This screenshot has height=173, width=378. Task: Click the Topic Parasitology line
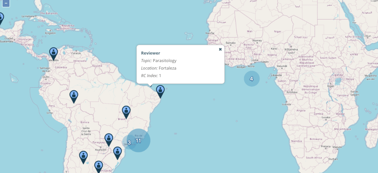click(x=159, y=61)
